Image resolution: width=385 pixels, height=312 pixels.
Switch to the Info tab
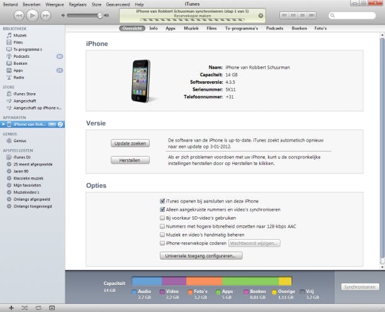click(153, 28)
